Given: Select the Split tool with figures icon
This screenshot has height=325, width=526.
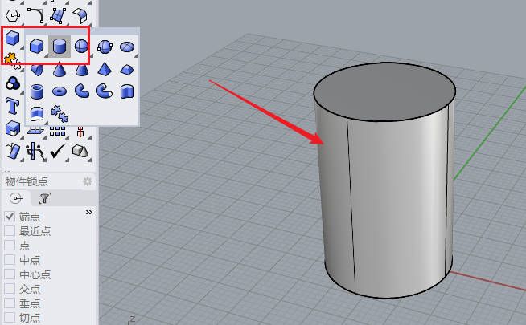Looking at the screenshot, I should coord(35,152).
